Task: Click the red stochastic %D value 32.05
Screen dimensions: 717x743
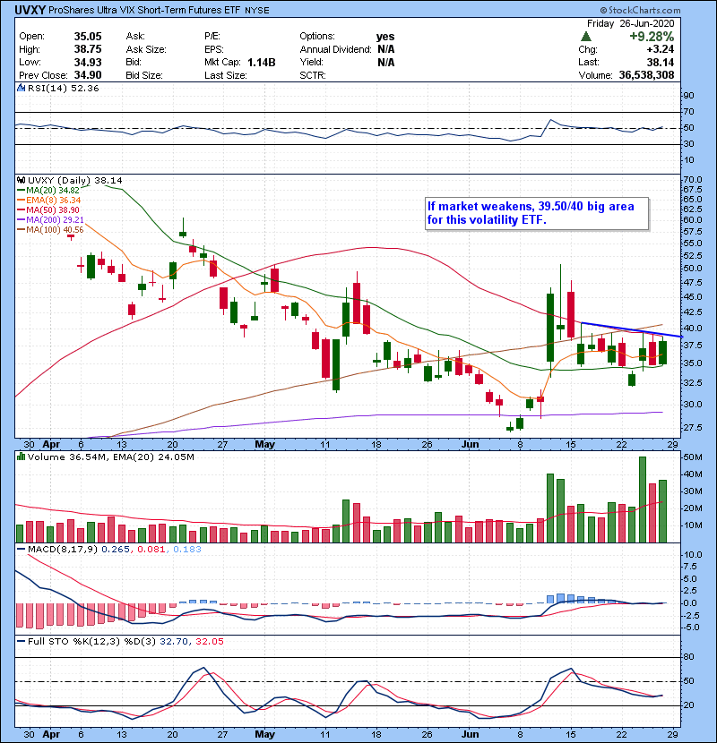Action: [x=209, y=642]
